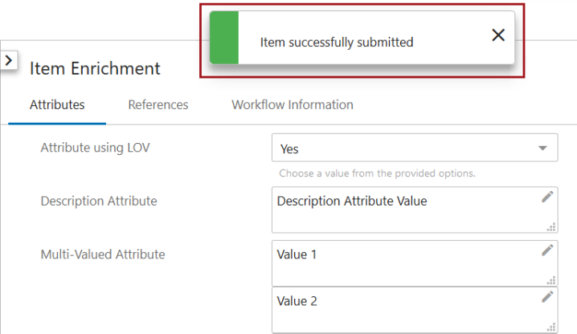Viewport: 577px width, 334px height.
Task: Click the Item Enrichment page heading
Action: coord(95,68)
